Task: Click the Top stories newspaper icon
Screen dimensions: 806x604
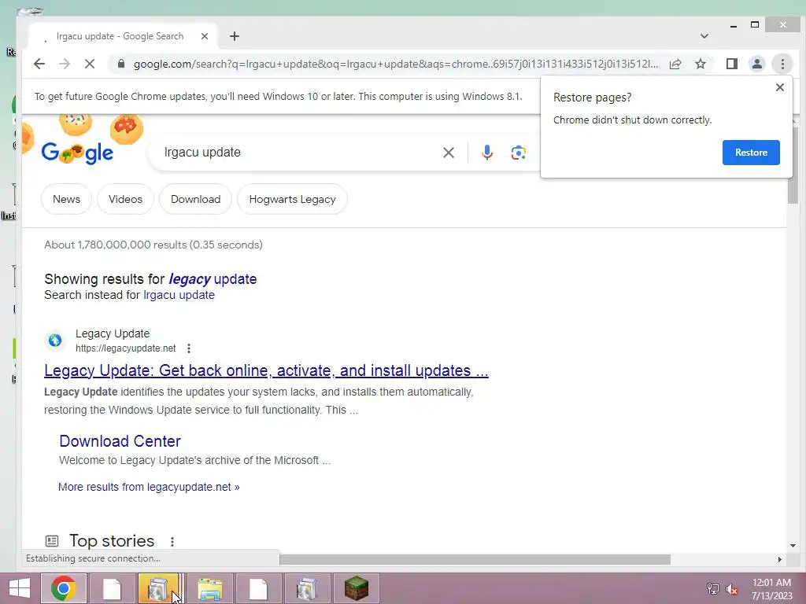Action: (x=52, y=541)
